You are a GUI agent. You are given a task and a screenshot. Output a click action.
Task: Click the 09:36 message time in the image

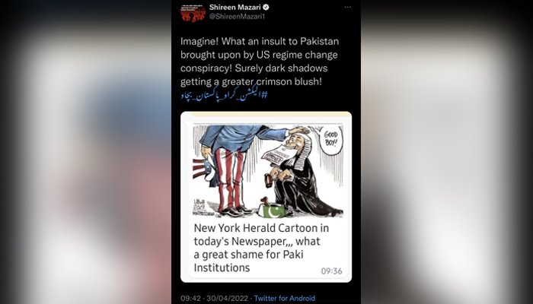[x=331, y=271]
